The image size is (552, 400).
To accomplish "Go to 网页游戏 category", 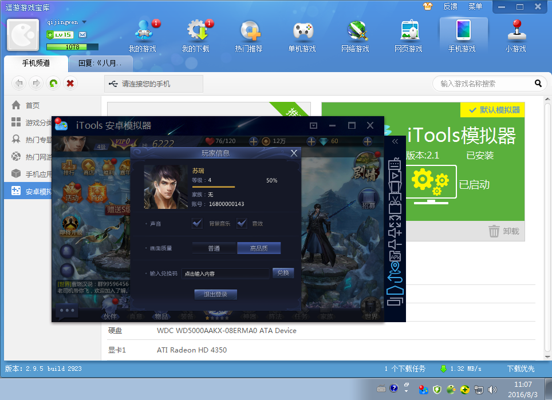I will tap(408, 36).
